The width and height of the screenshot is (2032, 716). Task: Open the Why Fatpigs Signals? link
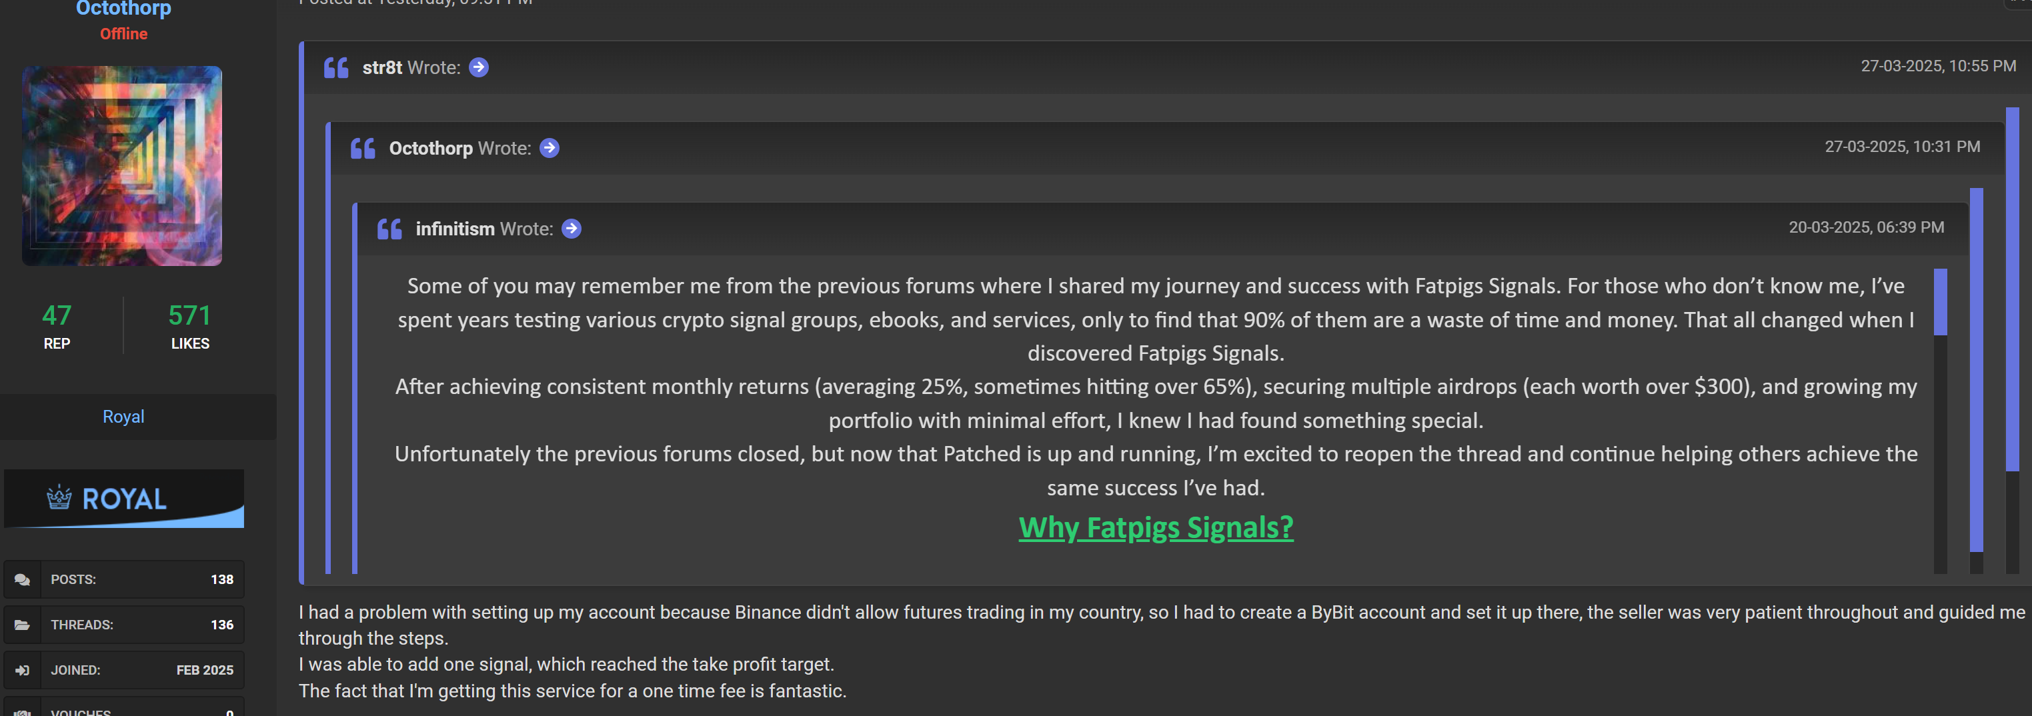point(1156,527)
